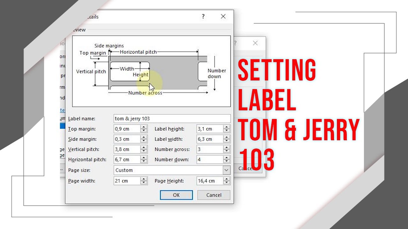Click the Label name text field
The width and height of the screenshot is (408, 229).
coord(172,119)
